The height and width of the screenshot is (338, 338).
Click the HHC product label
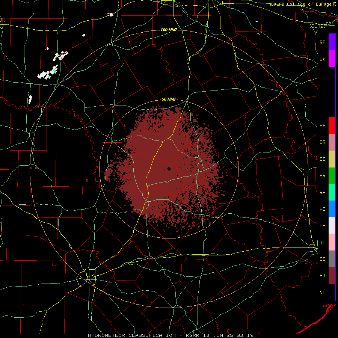pyautogui.click(x=330, y=23)
